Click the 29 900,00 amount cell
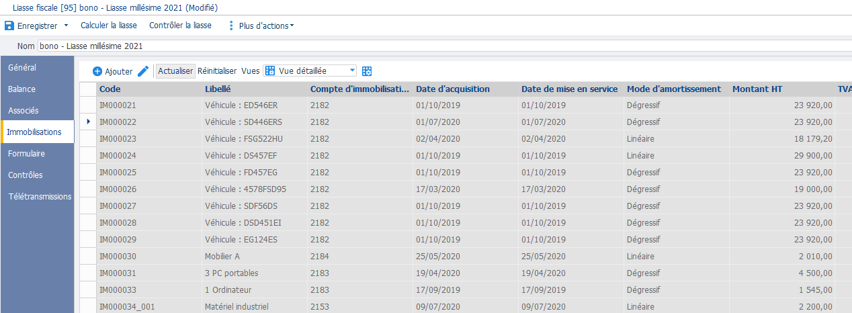The image size is (852, 313). tap(782, 155)
